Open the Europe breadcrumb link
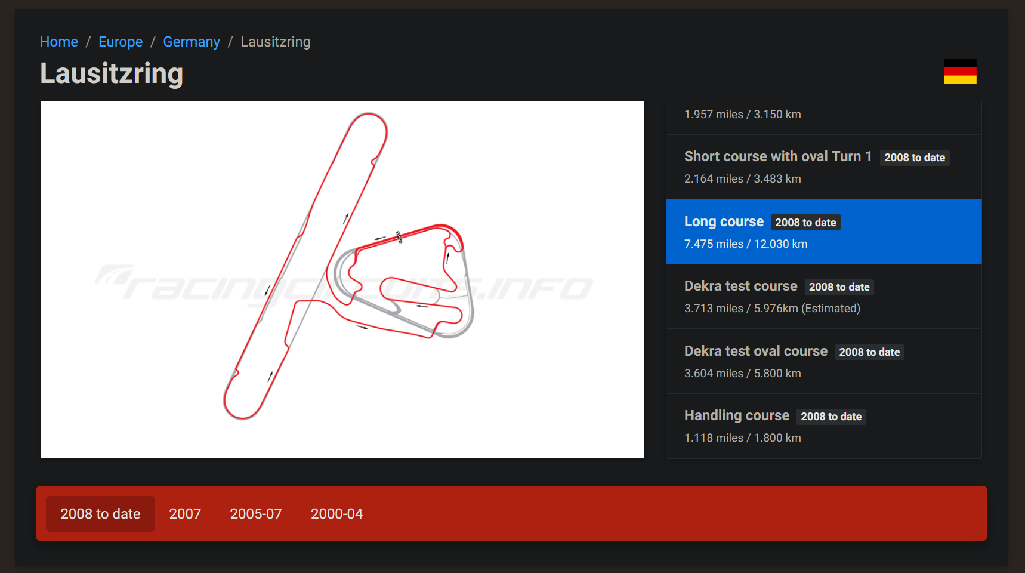This screenshot has width=1025, height=573. 121,42
